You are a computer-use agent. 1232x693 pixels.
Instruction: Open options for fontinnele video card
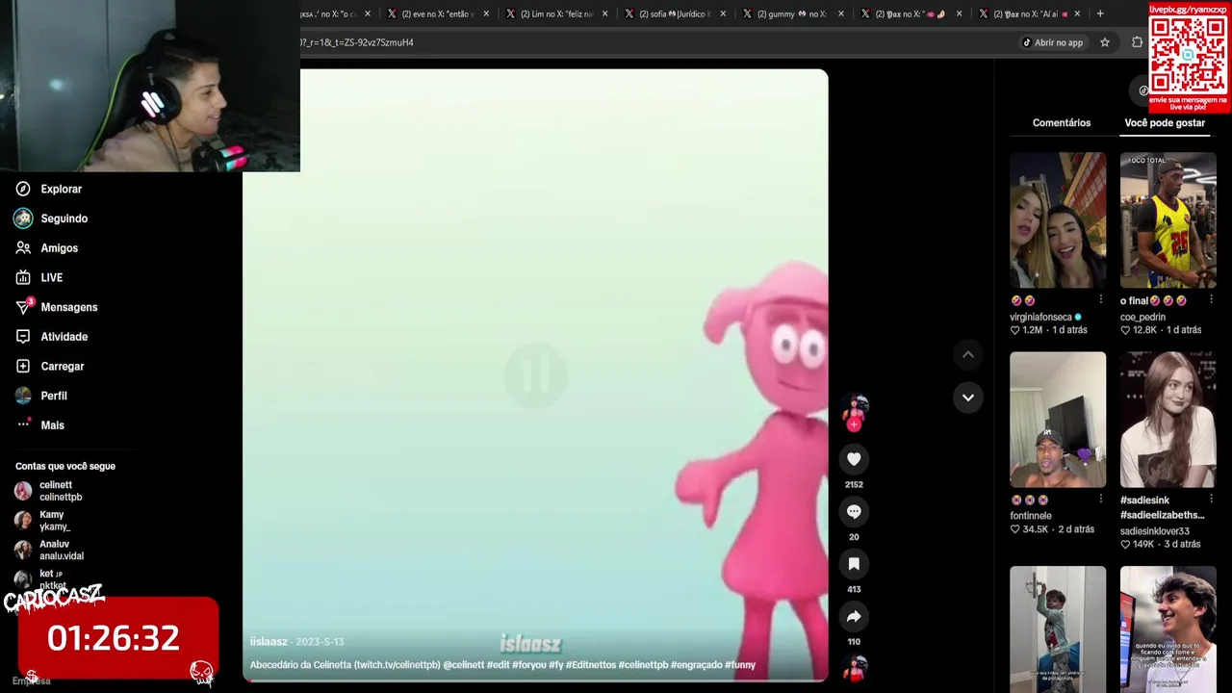coord(1100,500)
